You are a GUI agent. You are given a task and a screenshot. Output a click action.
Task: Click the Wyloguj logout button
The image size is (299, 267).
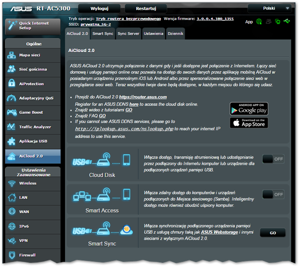99,9
